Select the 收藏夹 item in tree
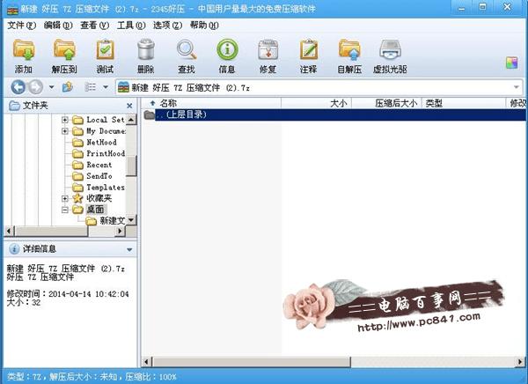Image resolution: width=528 pixels, height=384 pixels. tap(99, 198)
